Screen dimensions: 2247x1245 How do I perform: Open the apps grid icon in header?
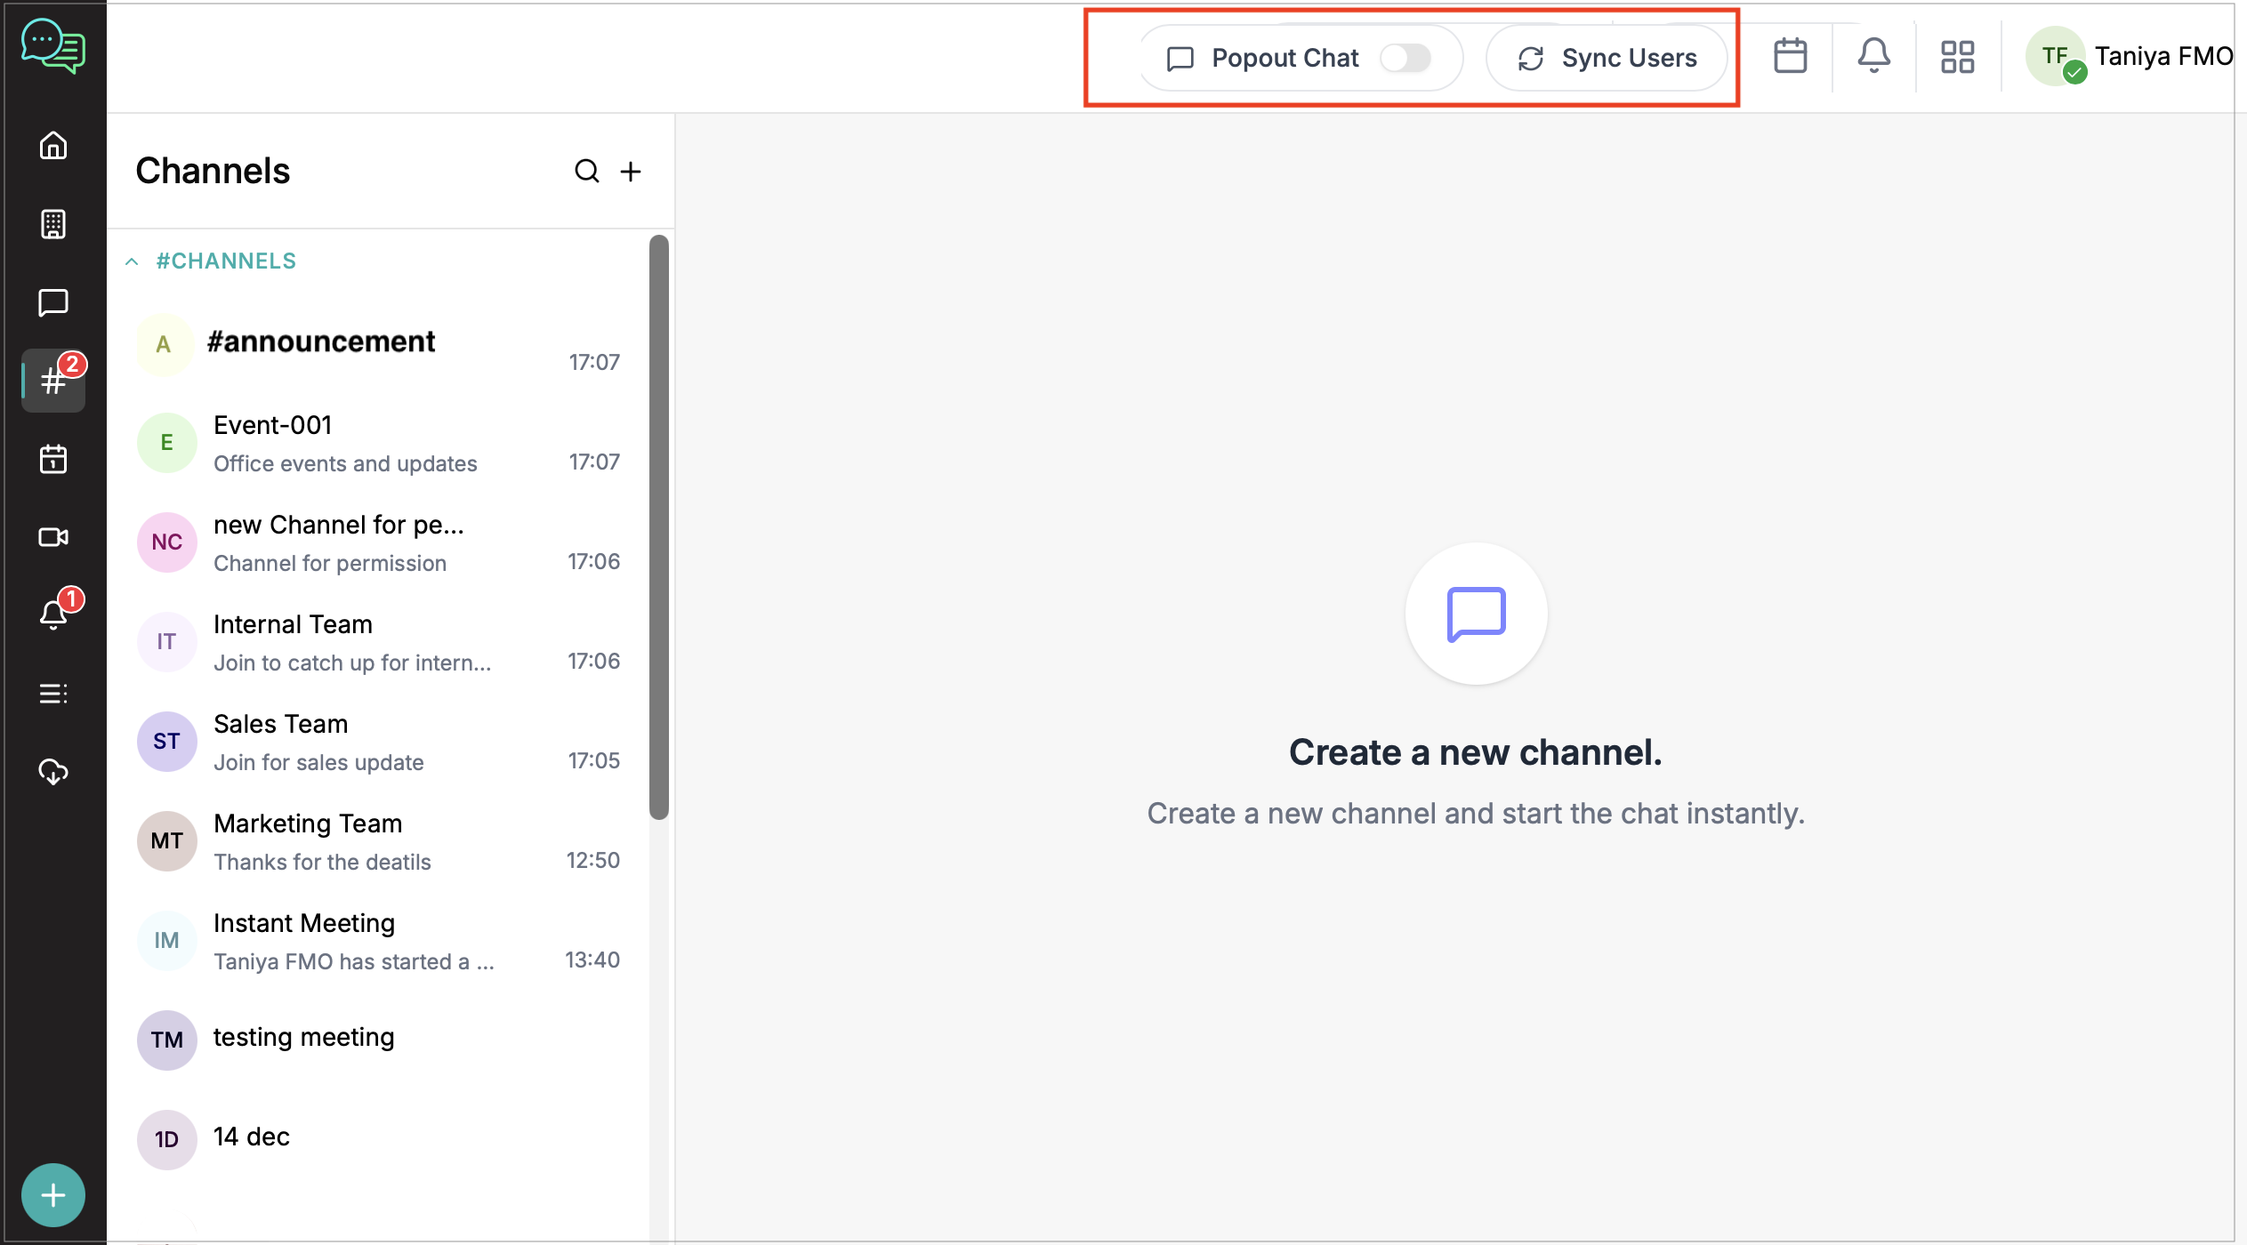(1957, 57)
